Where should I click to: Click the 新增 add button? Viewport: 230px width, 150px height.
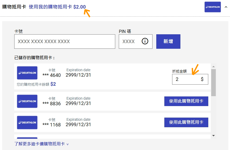[168, 42]
